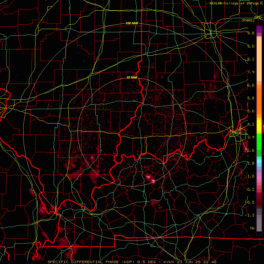Screen dimensions: 264x264
Task: Click the 6.6 value on the color scale
Action: (x=251, y=85)
